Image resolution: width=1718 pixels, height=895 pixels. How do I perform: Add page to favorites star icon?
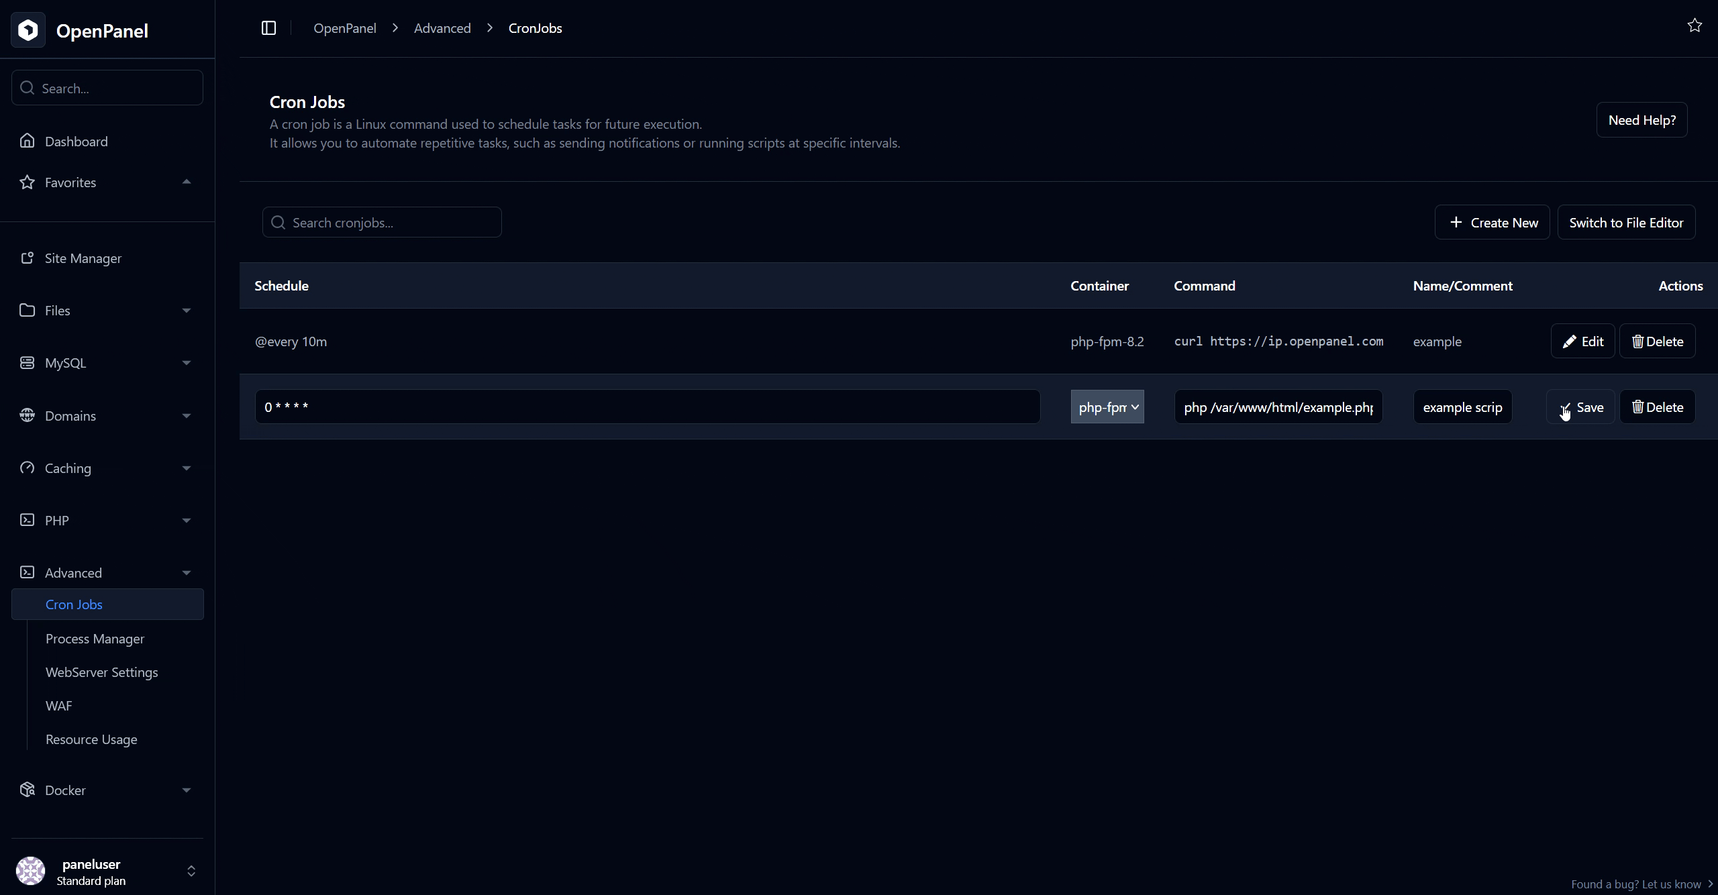pos(1695,25)
